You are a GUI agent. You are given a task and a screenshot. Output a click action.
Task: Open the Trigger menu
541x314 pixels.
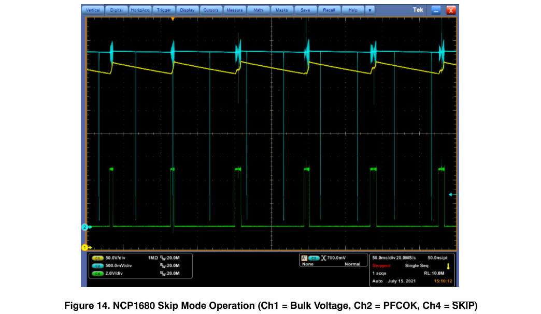point(164,10)
